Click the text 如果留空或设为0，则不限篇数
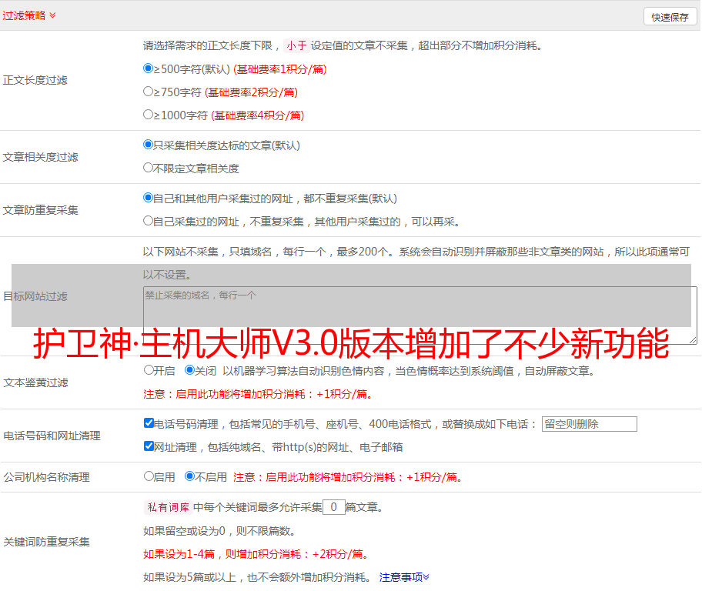This screenshot has width=702, height=591. pos(219,531)
